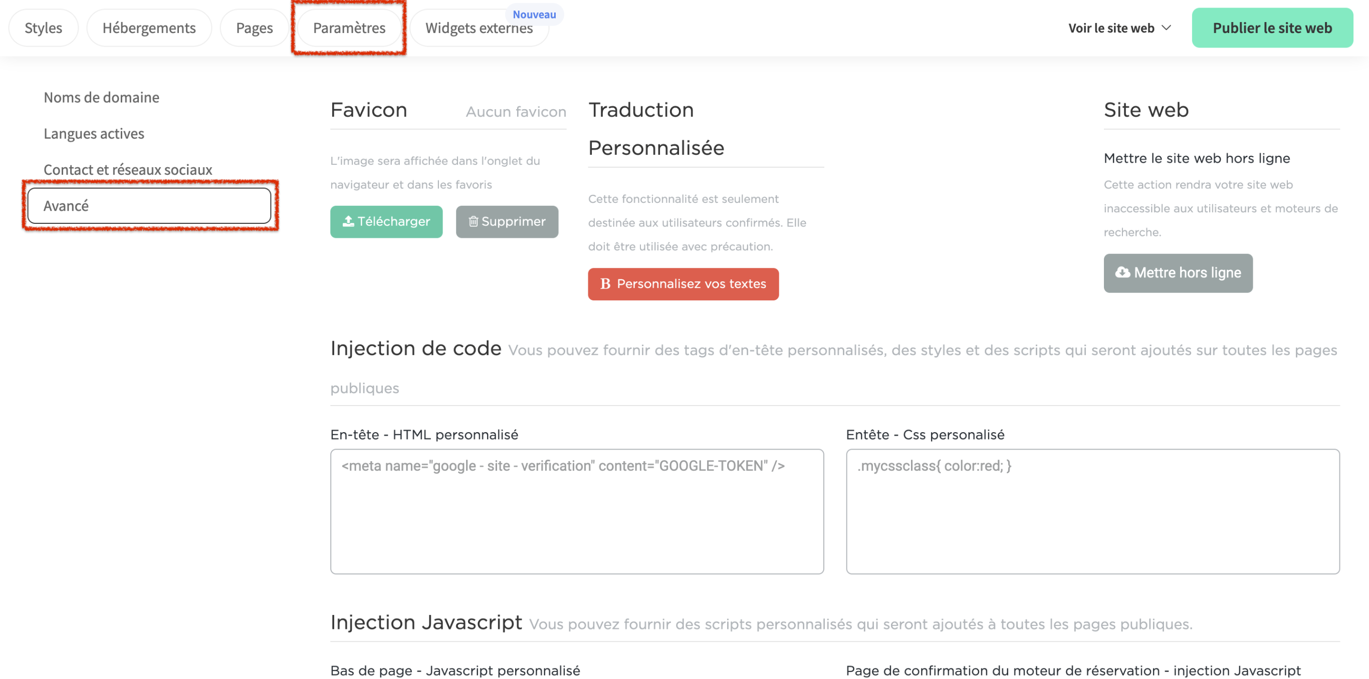Select Langues actives in sidebar

(x=94, y=133)
